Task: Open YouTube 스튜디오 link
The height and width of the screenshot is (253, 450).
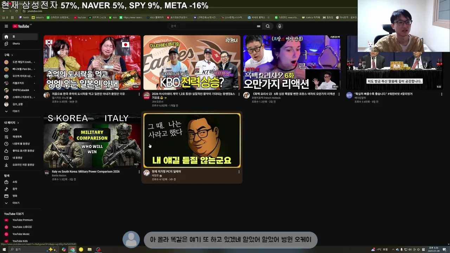Action: click(x=20, y=227)
